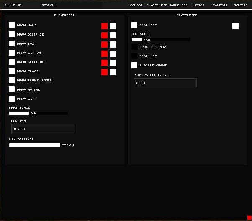Open the Scripts tab

pyautogui.click(x=241, y=5)
